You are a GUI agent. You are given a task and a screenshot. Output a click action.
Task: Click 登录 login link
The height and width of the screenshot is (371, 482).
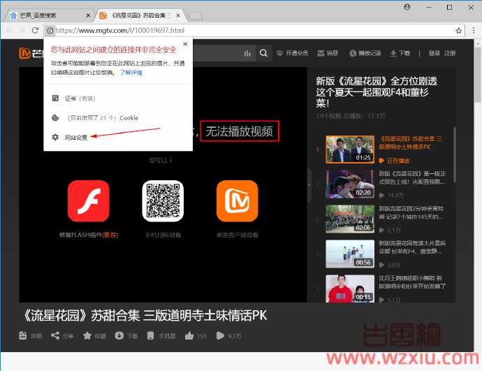click(x=434, y=53)
